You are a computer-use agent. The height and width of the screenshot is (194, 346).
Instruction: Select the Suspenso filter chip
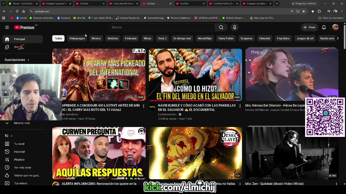tap(247, 38)
